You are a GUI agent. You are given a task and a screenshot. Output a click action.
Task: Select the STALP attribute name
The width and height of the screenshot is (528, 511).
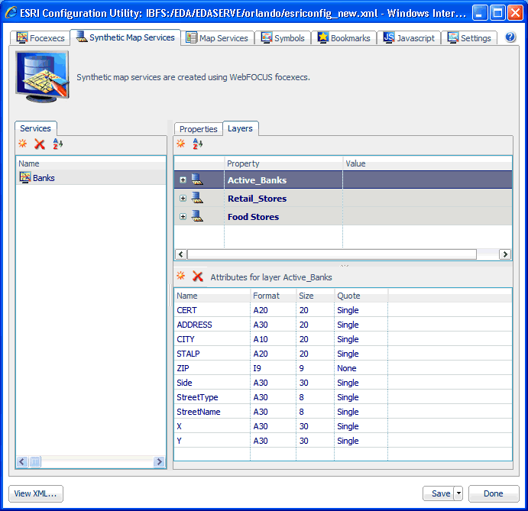[x=188, y=354]
